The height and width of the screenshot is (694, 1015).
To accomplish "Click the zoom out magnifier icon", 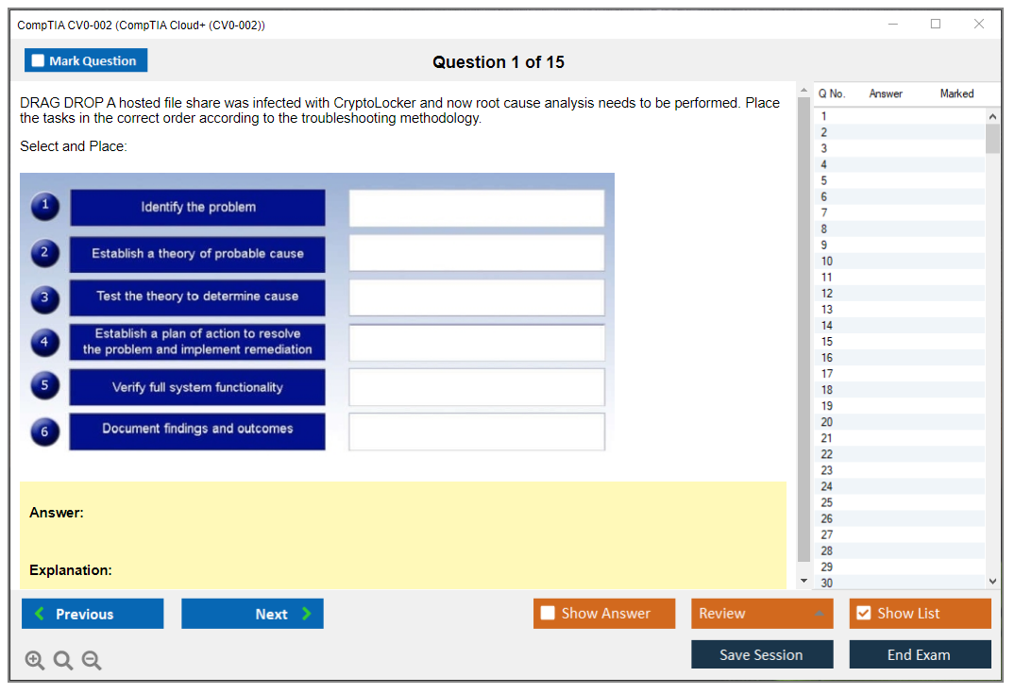I will pyautogui.click(x=92, y=661).
